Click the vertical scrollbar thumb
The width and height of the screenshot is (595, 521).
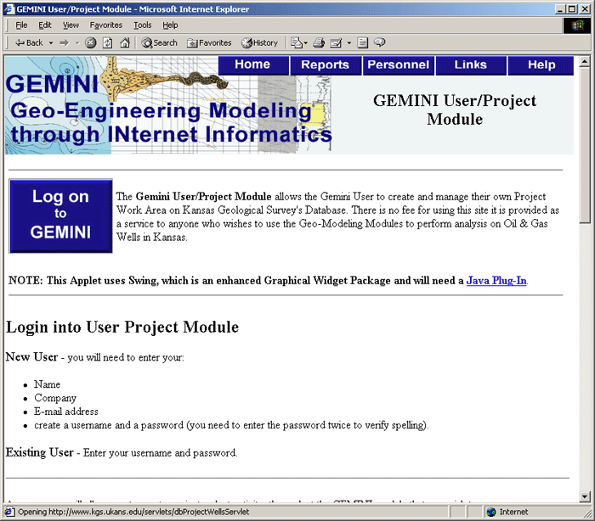tap(585, 145)
